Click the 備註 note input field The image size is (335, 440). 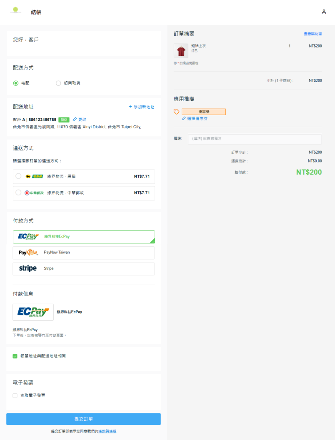point(255,139)
